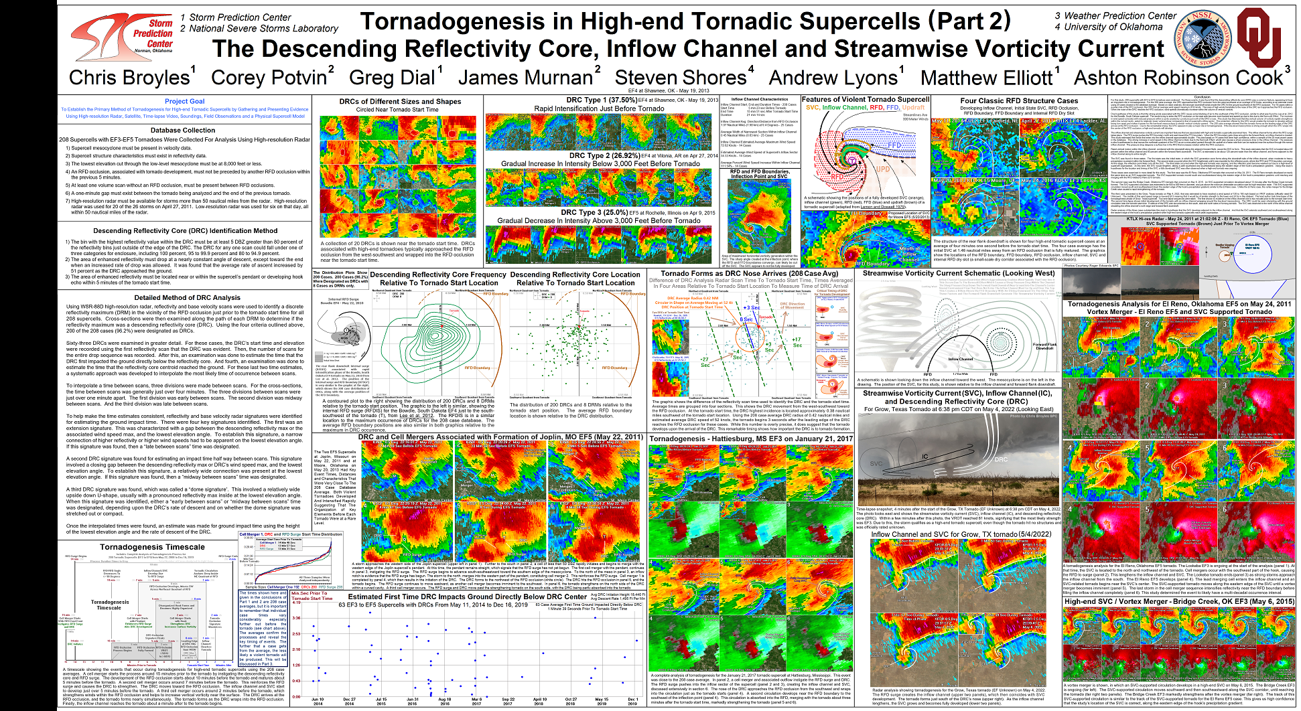The image size is (1301, 711).
Task: Click the University of Oklahoma OU logo
Action: [1258, 39]
